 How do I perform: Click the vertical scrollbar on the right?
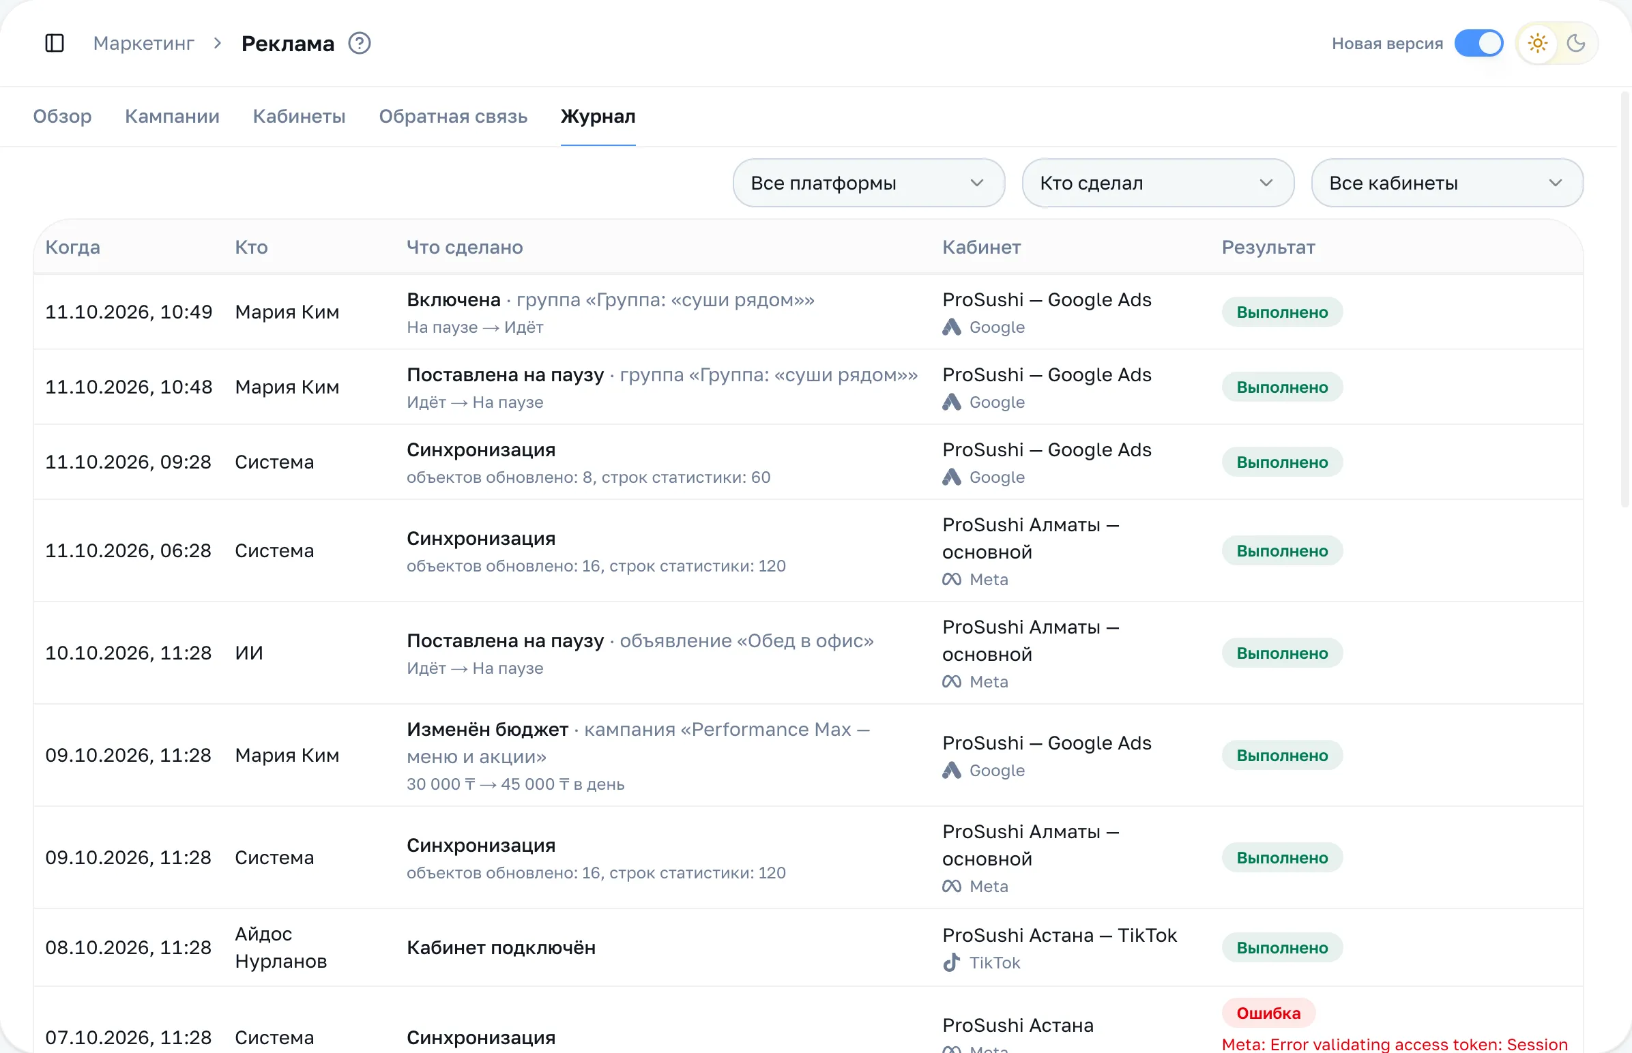click(x=1625, y=301)
